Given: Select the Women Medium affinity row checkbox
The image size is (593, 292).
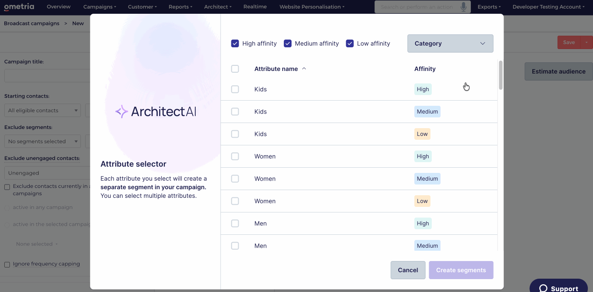Looking at the screenshot, I should (x=235, y=179).
